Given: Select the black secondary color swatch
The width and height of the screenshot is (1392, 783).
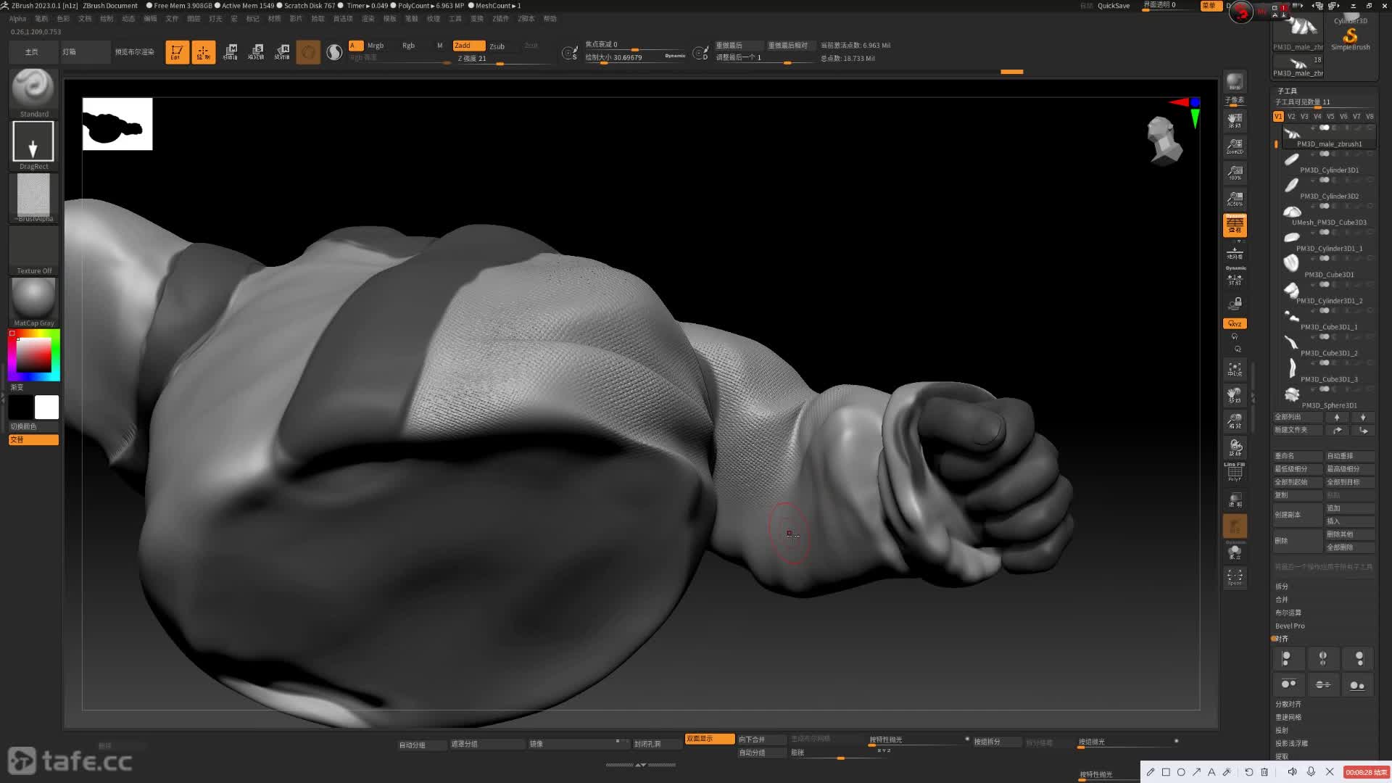Looking at the screenshot, I should (x=20, y=407).
